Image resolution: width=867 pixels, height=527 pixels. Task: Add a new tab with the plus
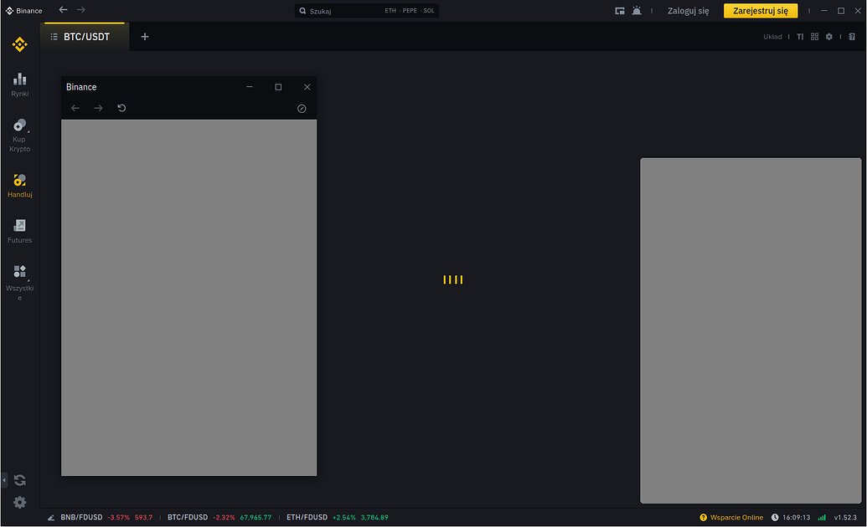pos(144,36)
